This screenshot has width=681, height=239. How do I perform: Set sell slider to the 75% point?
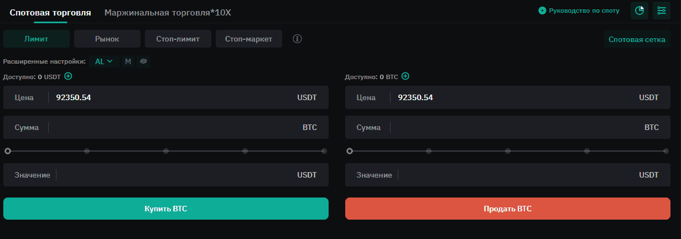tap(587, 150)
